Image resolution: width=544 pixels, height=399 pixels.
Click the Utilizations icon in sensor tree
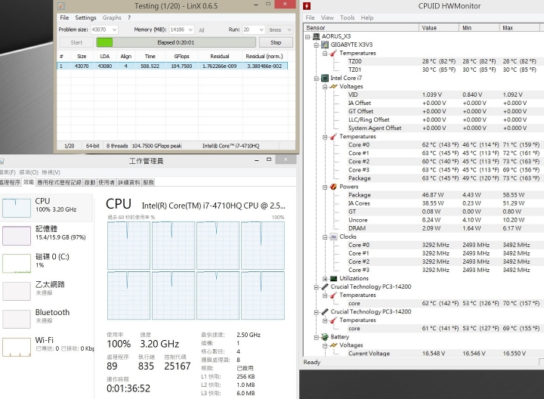click(333, 279)
